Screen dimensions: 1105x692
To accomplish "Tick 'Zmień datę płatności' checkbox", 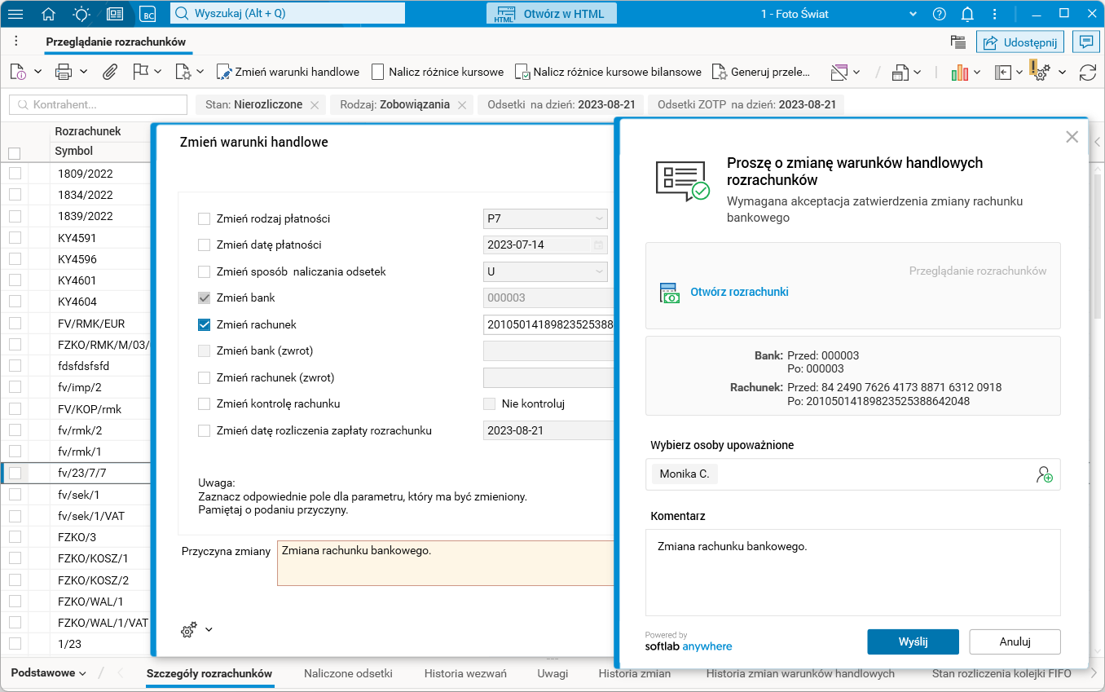I will click(205, 245).
